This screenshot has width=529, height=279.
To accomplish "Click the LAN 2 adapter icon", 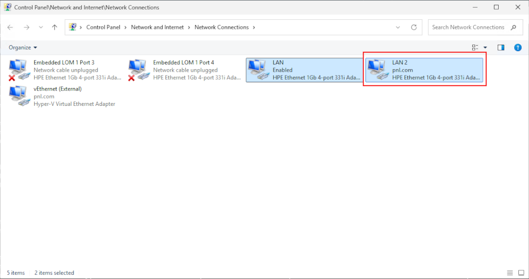I will pyautogui.click(x=376, y=70).
